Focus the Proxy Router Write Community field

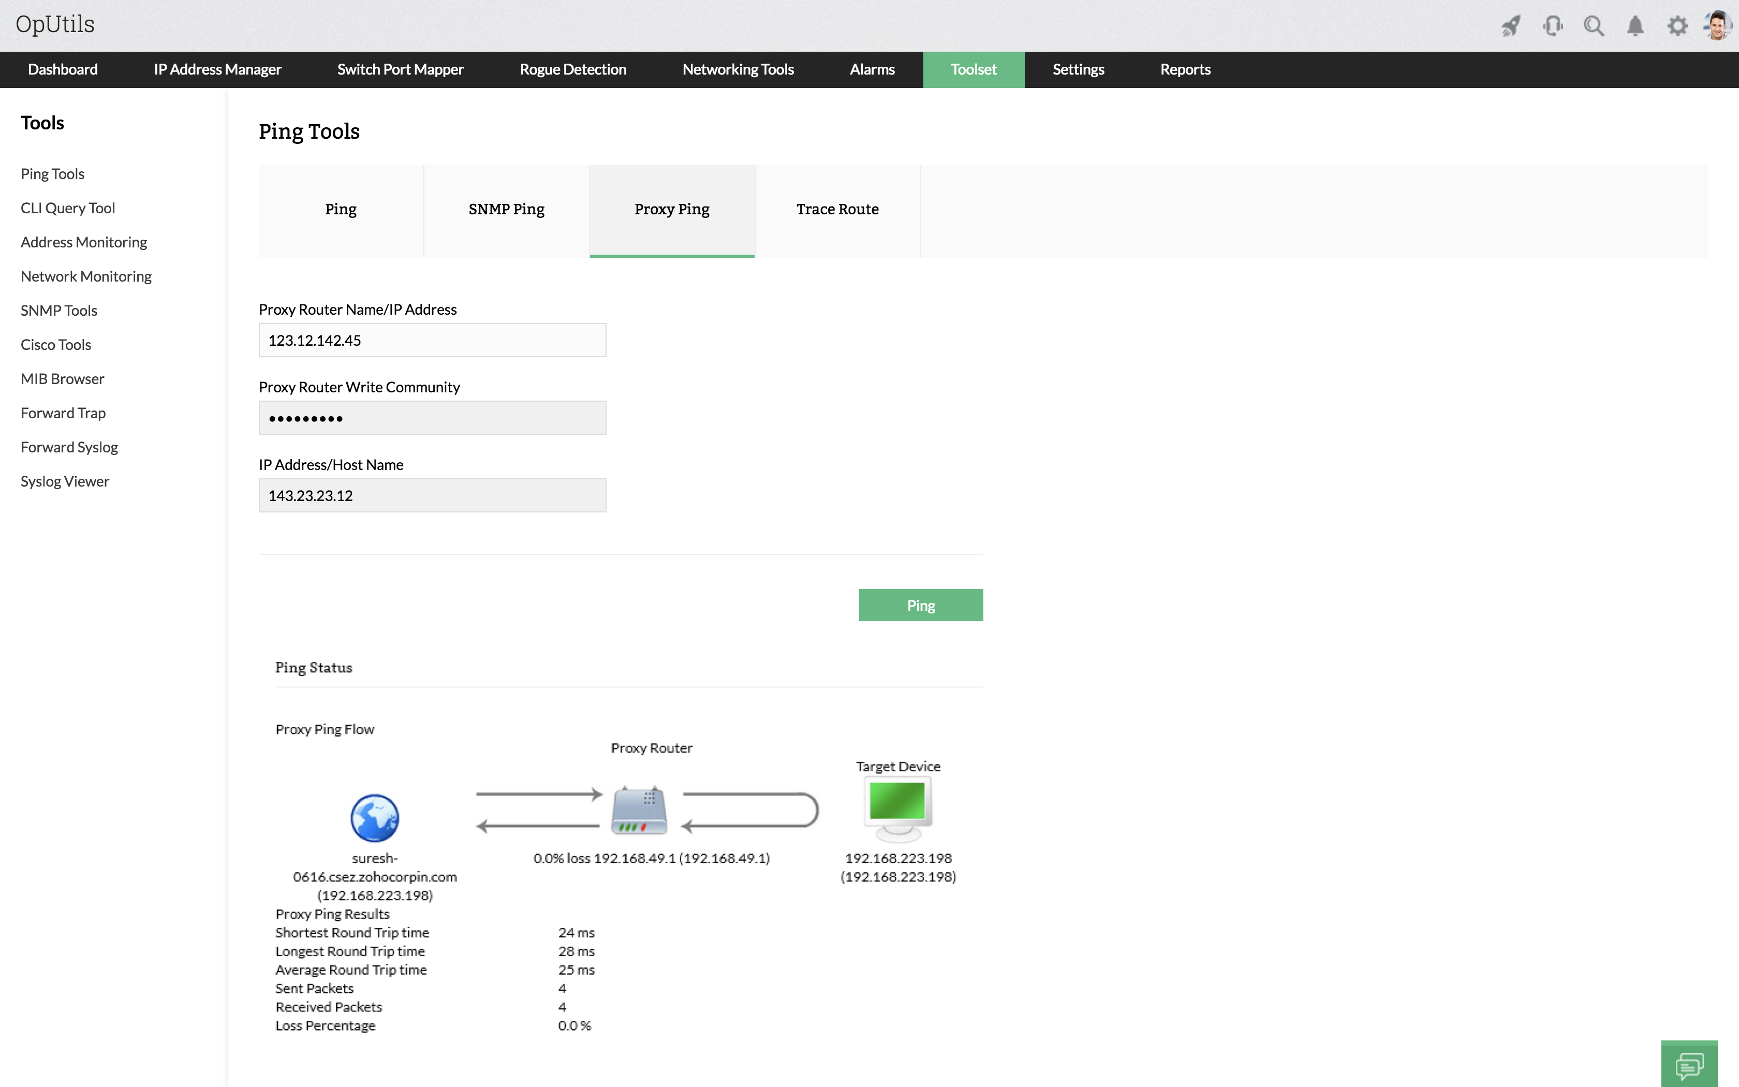pos(432,418)
